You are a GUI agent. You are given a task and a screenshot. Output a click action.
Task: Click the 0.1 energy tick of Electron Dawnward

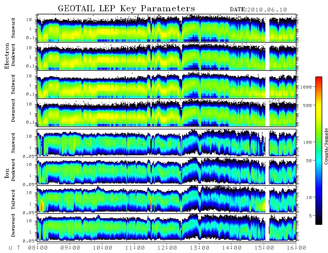click(x=30, y=122)
